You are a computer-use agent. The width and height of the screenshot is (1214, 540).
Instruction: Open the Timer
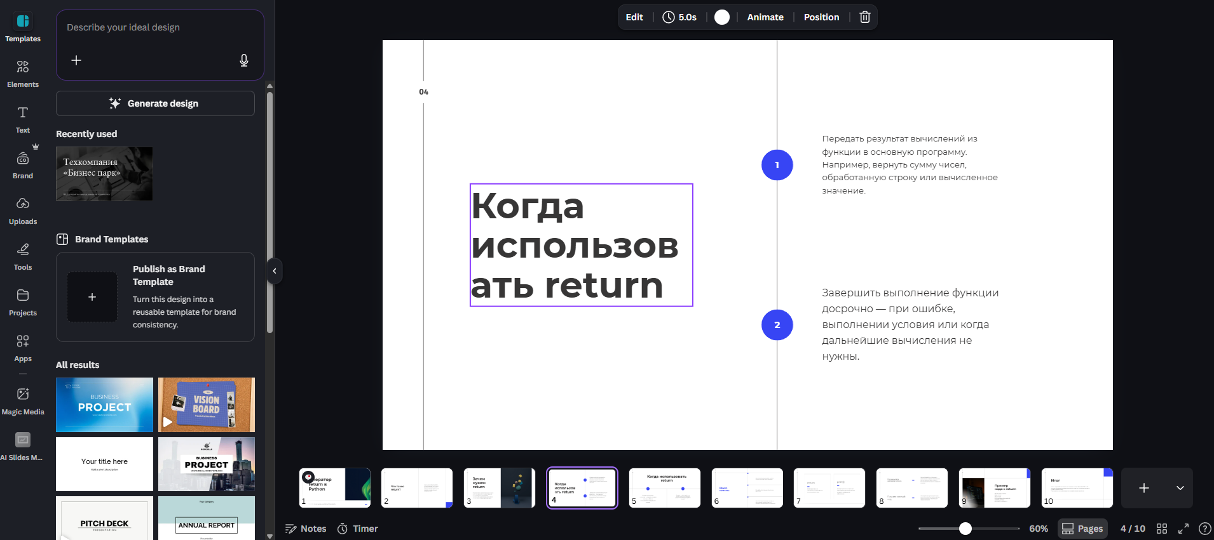pyautogui.click(x=357, y=529)
